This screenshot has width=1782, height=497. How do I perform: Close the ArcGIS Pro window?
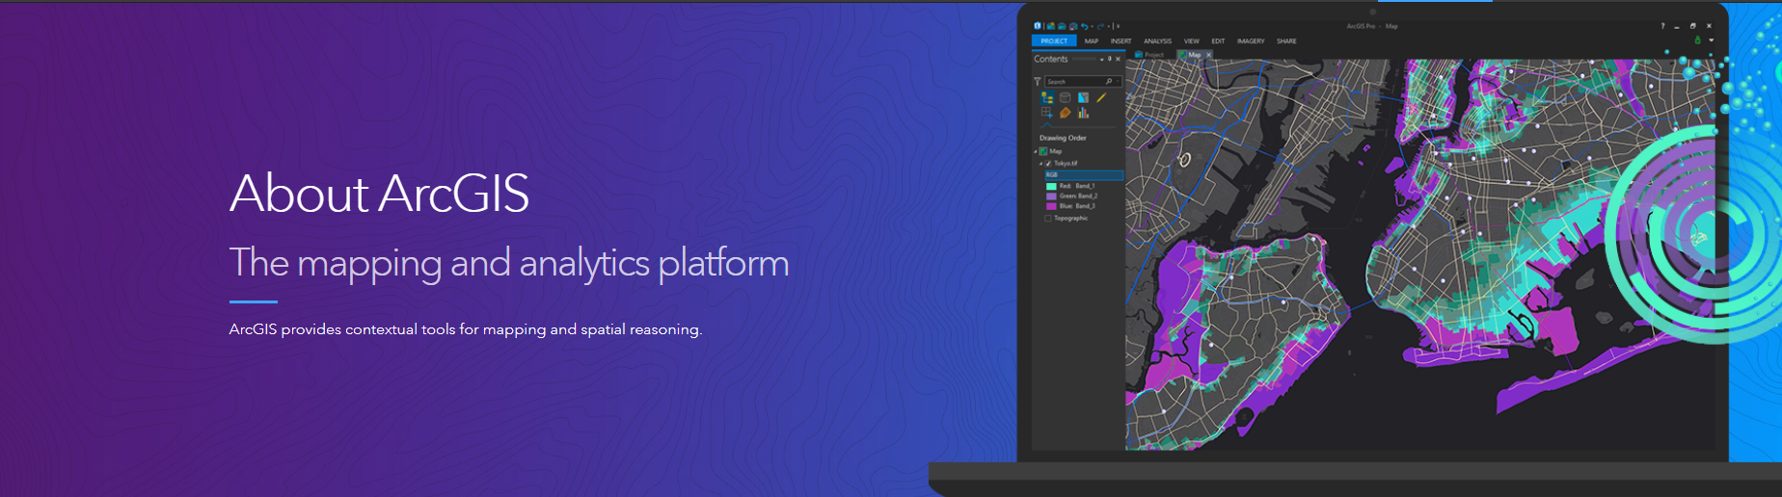[1709, 26]
